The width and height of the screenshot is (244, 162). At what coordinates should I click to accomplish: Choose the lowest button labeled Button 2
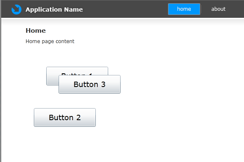click(65, 118)
